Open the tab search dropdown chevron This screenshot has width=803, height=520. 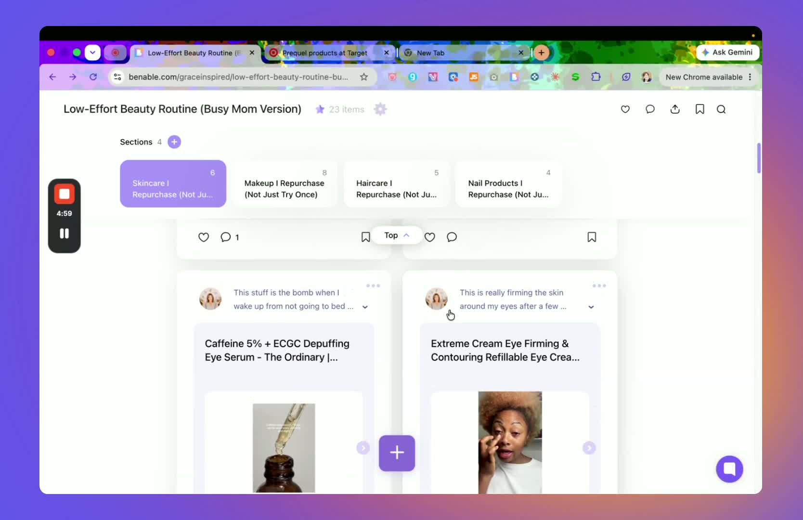coord(92,52)
